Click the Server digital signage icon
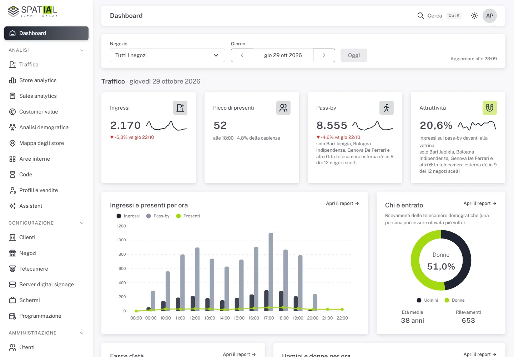Screen dimensions: 514x357 [12, 285]
